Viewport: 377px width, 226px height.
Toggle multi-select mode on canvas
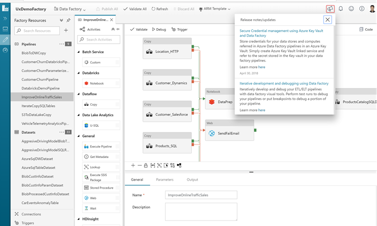point(166,166)
